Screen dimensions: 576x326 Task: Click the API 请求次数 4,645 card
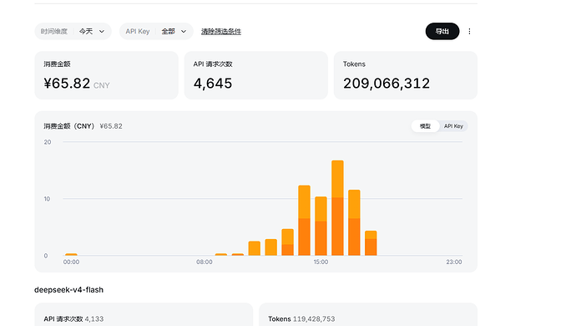(x=256, y=75)
